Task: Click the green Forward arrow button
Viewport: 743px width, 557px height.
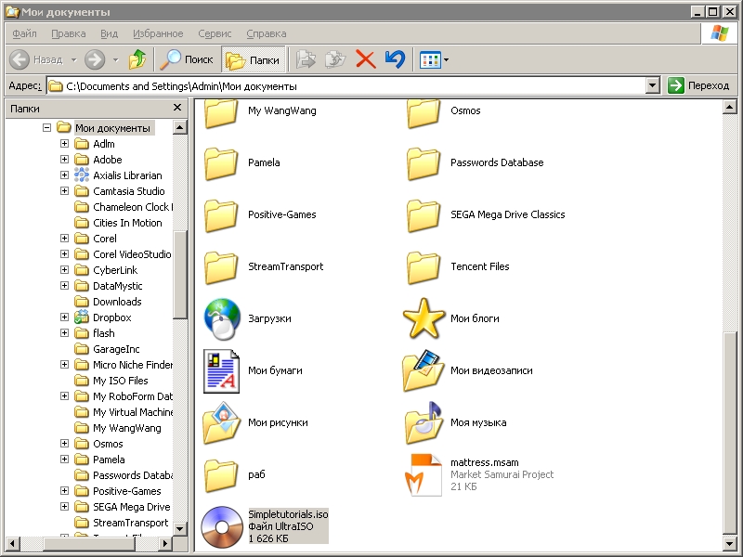Action: tap(95, 59)
